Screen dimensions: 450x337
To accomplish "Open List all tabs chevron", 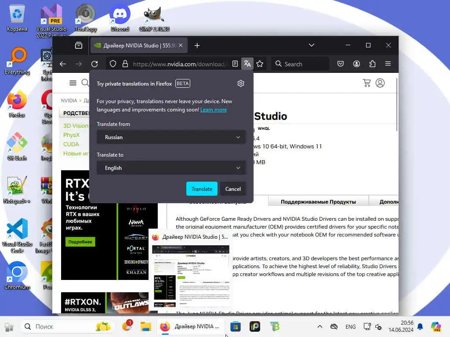I will (x=312, y=45).
